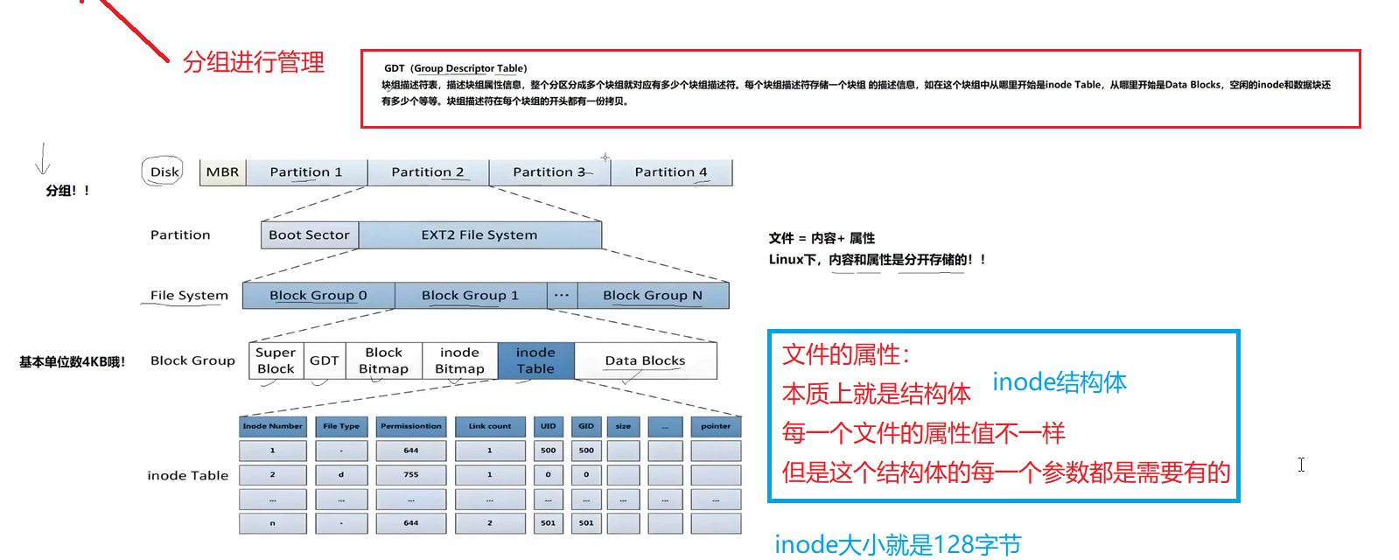The image size is (1399, 560).
Task: Select the GDT cell in Block Group
Action: [324, 360]
